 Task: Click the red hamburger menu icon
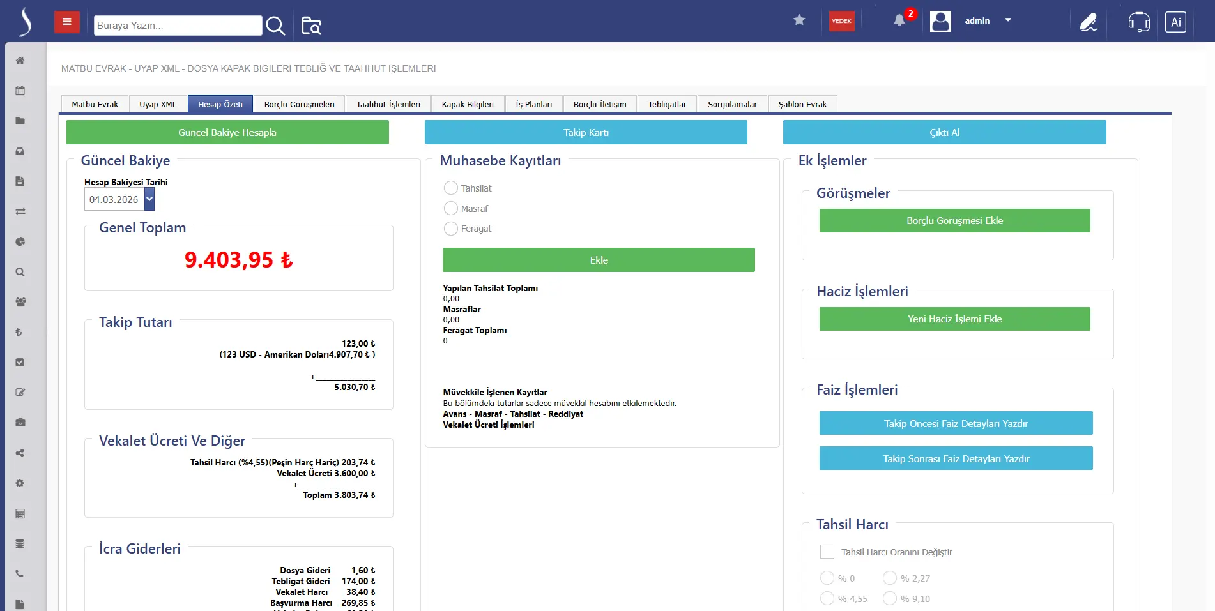pyautogui.click(x=66, y=22)
